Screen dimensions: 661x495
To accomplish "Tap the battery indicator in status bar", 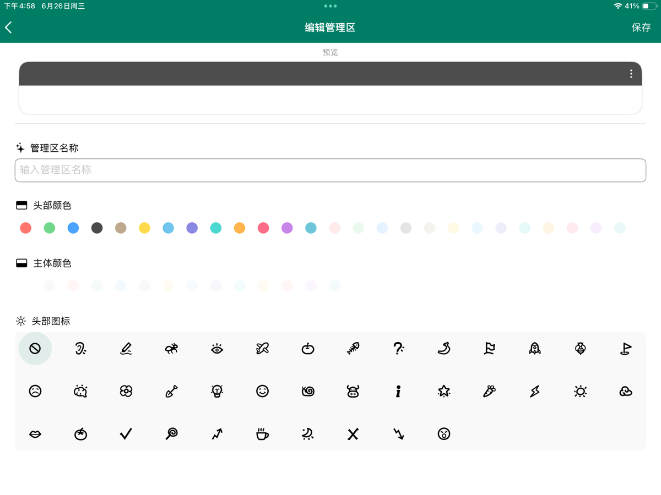I will (649, 6).
